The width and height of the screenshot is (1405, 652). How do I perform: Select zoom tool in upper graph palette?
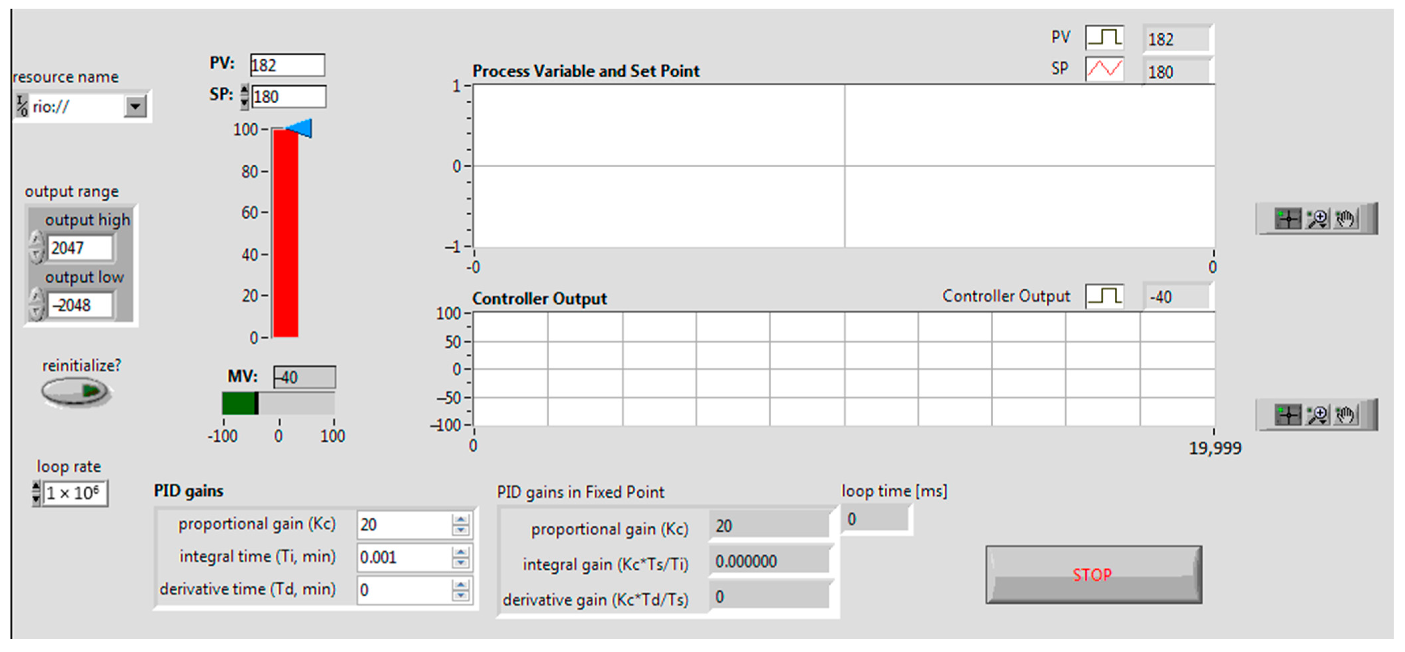(1317, 219)
